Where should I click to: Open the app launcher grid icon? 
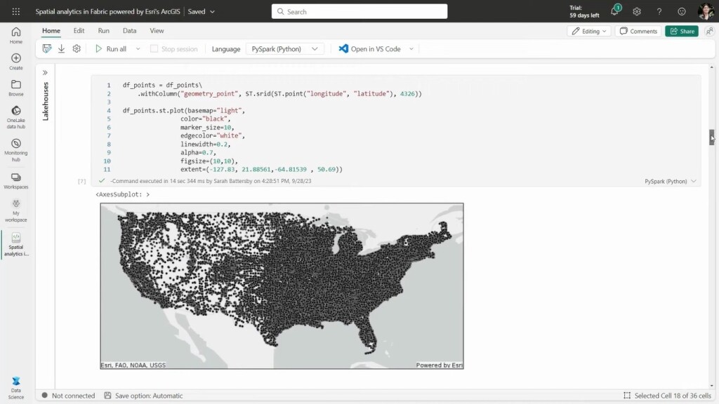coord(15,11)
